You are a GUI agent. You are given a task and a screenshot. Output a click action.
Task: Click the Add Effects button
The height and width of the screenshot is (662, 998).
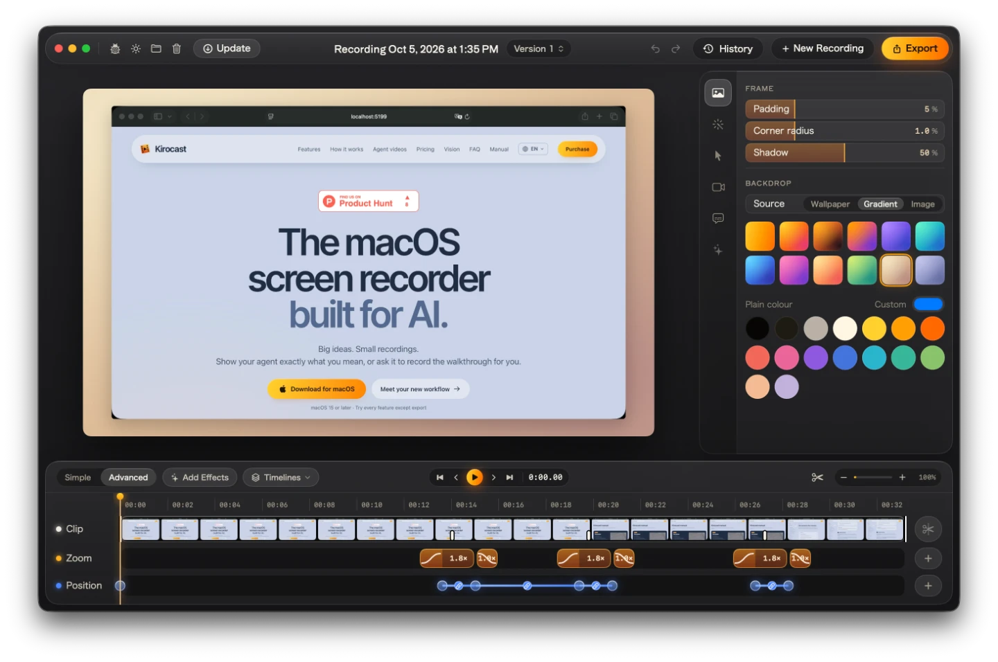200,477
